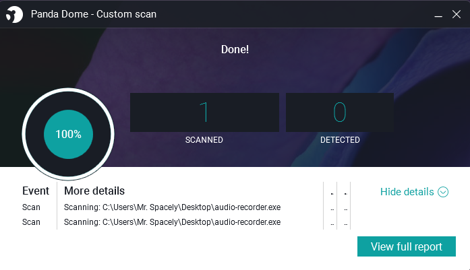470x270 pixels.
Task: Open the View full report button
Action: 407,246
